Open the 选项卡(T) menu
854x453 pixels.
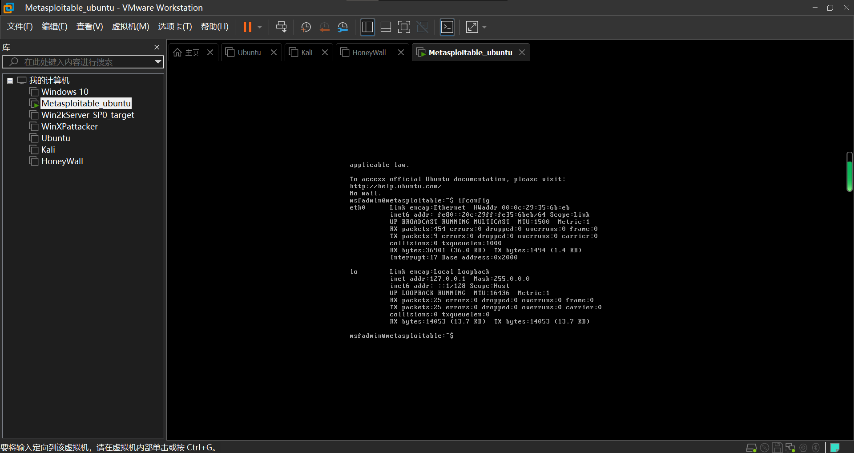175,27
